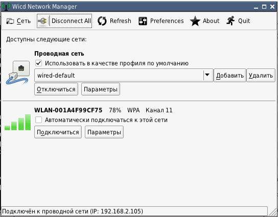Image resolution: width=278 pixels, height=217 pixels.
Task: Uncheck the default wired profile checkbox
Action: pos(38,63)
